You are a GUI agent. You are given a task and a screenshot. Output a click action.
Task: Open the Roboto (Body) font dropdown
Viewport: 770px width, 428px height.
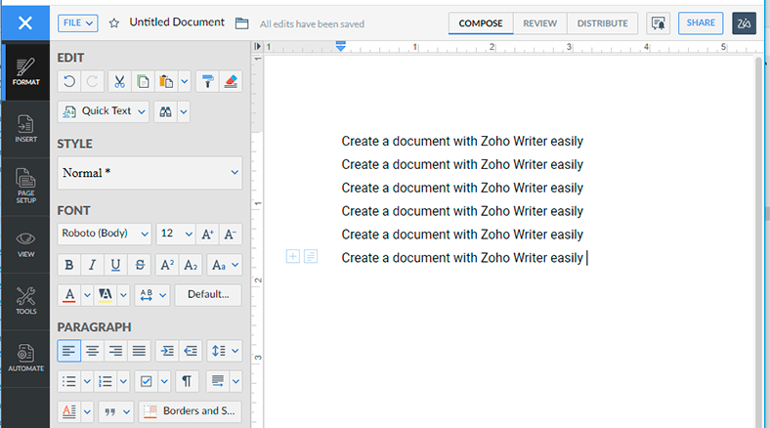point(105,234)
